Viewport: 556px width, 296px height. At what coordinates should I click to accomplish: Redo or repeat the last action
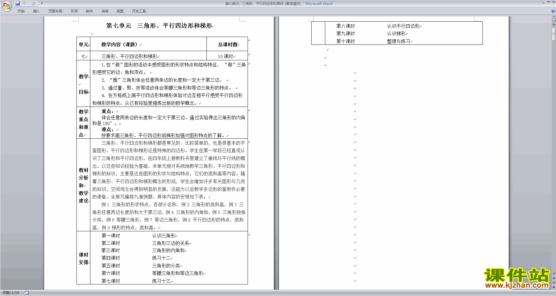coord(33,3)
